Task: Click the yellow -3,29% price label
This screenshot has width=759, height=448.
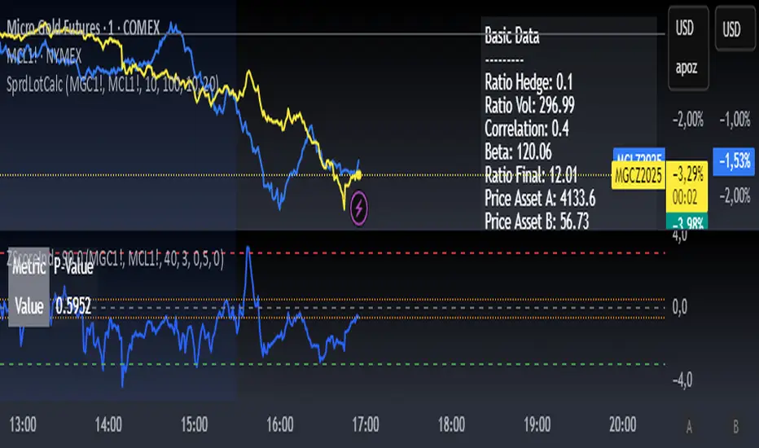Action: (x=687, y=173)
